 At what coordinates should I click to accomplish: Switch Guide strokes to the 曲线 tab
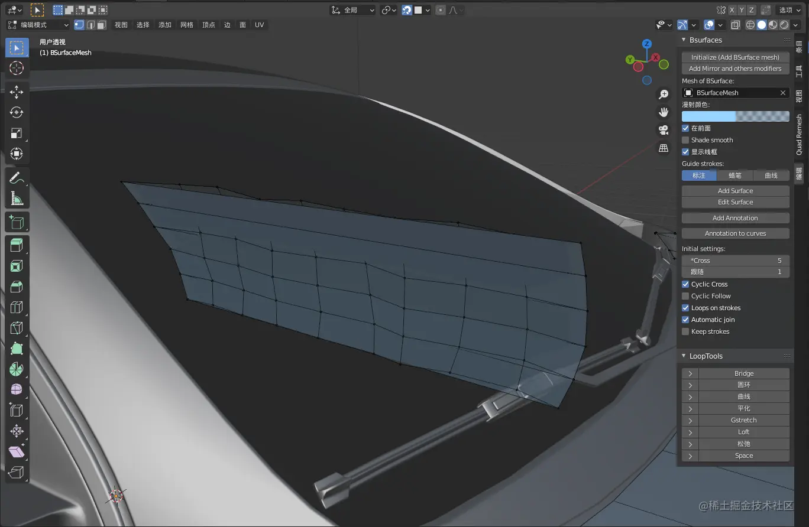coord(772,175)
